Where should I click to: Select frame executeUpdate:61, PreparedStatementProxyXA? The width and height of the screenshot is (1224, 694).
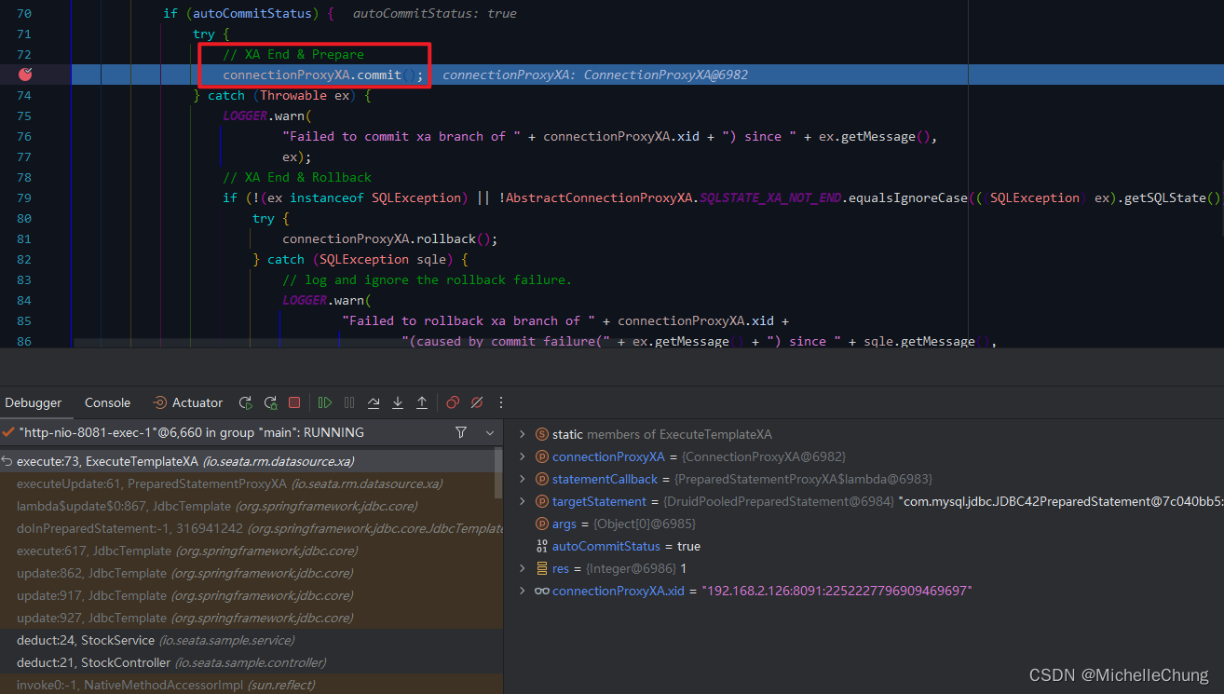tap(247, 483)
